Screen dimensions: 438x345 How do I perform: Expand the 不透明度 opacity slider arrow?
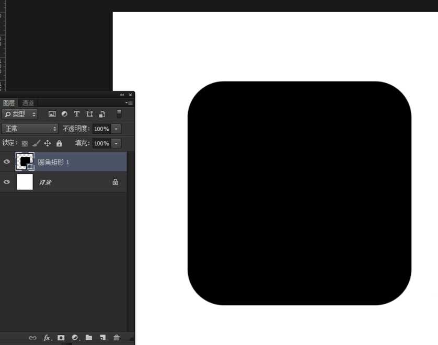pos(116,129)
